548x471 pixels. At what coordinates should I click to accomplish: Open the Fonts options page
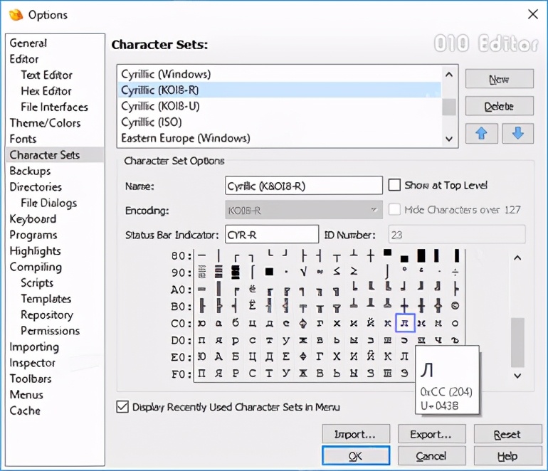(23, 139)
